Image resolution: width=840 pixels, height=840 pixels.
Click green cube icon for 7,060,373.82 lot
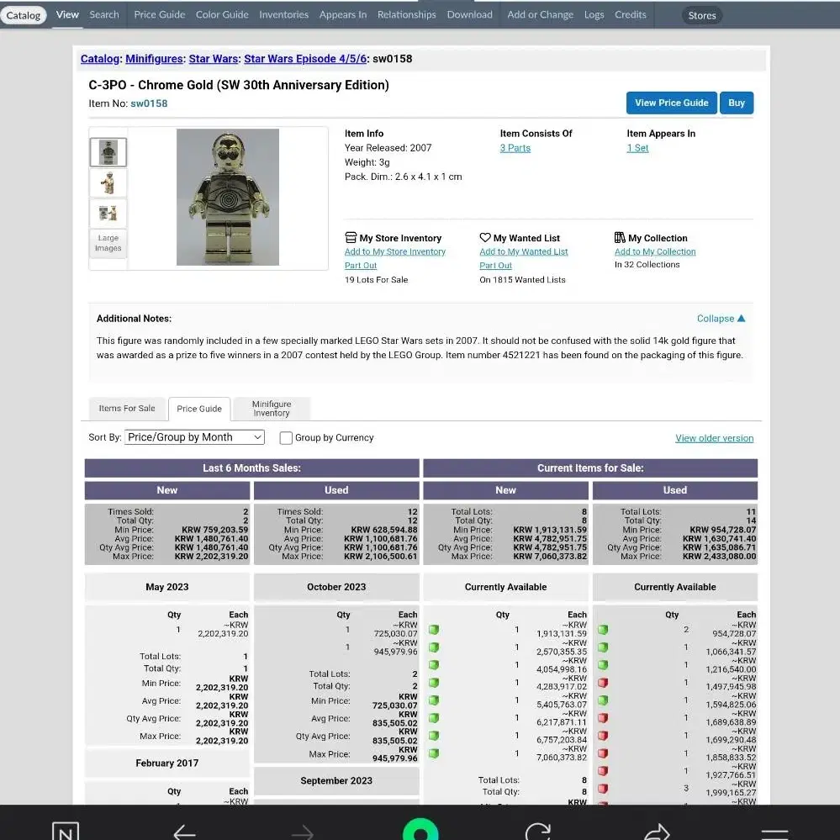tap(433, 753)
